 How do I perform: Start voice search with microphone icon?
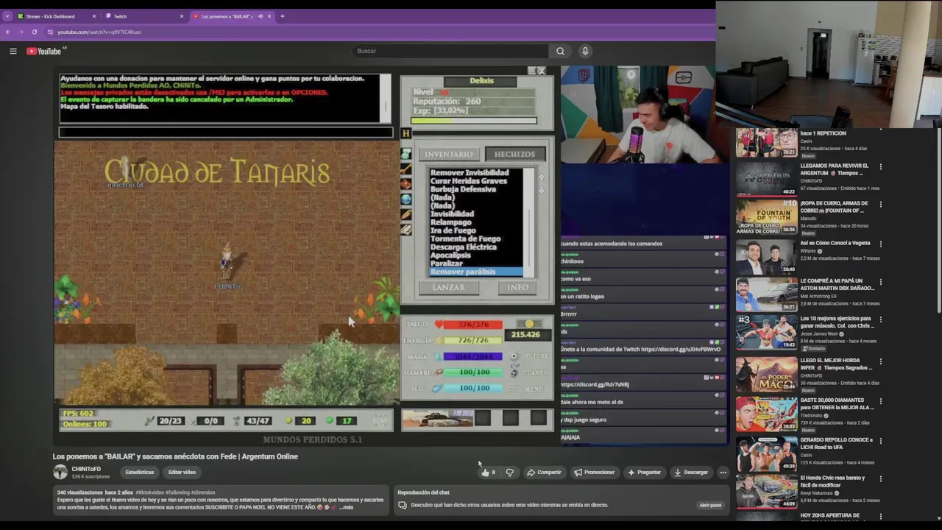tap(585, 51)
